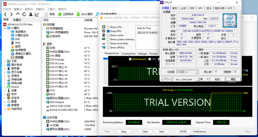The height and width of the screenshot is (137, 258).
Task: Stop the stability test with the Stop button
Action: point(123,131)
